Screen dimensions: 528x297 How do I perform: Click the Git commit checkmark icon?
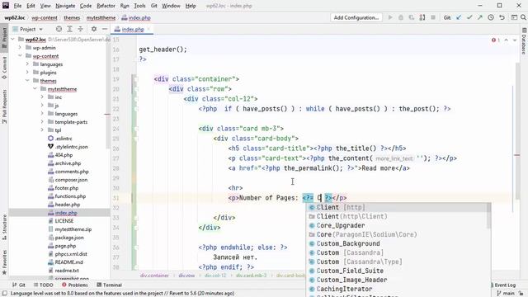(x=469, y=17)
